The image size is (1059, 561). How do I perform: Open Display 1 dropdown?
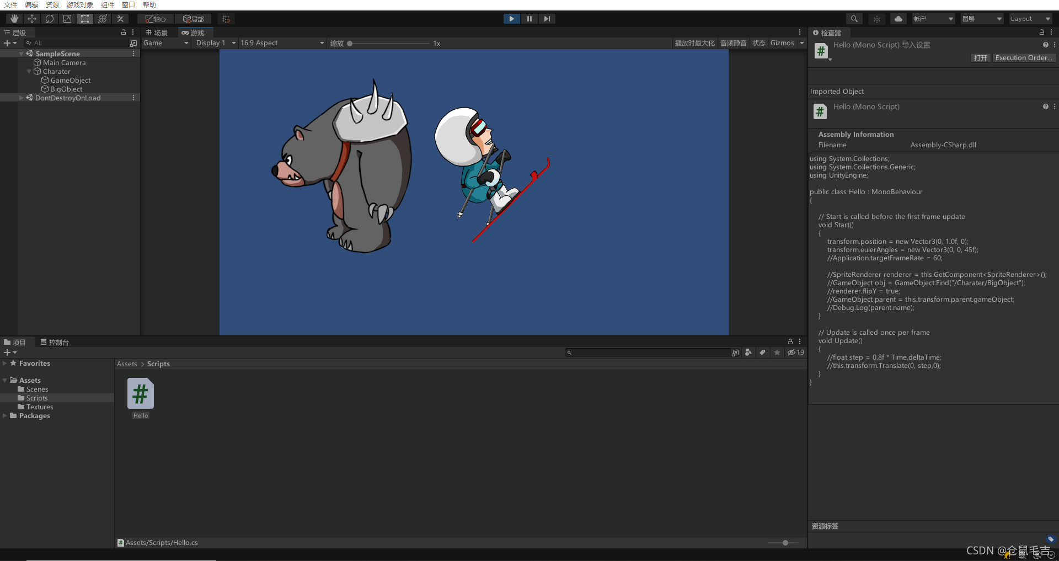pos(216,43)
